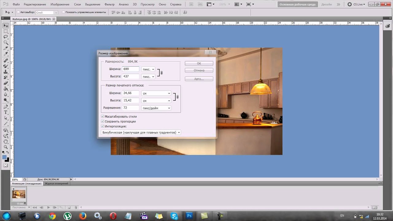Select the Pen tool
393x221 pixels.
[x=6, y=107]
